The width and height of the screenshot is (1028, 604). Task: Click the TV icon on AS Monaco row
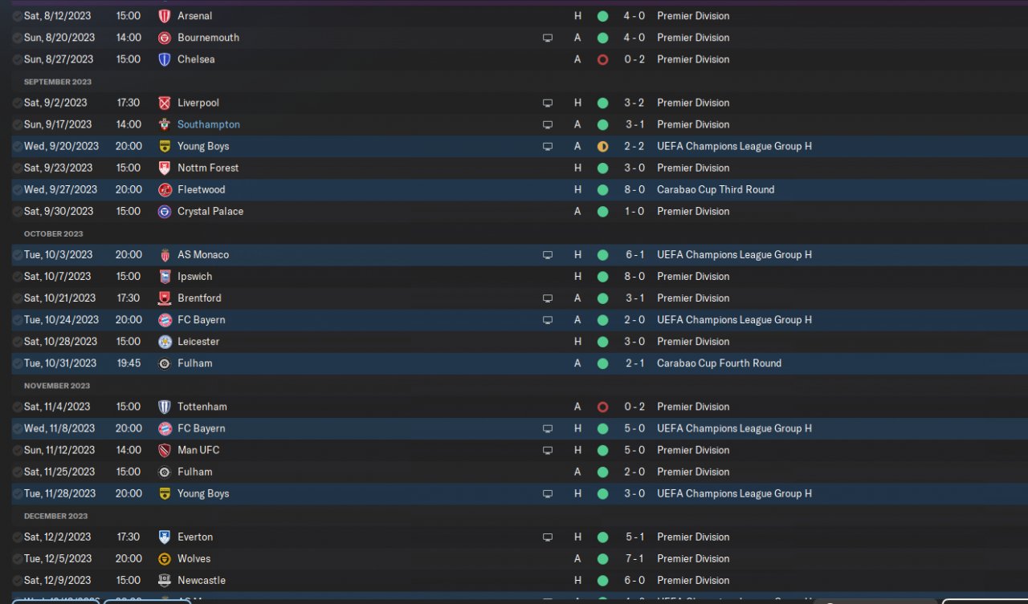pos(548,255)
